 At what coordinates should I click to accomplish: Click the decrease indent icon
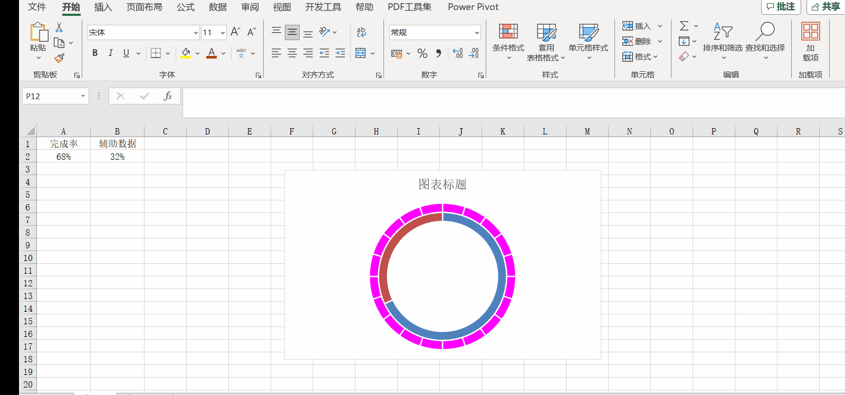point(324,53)
